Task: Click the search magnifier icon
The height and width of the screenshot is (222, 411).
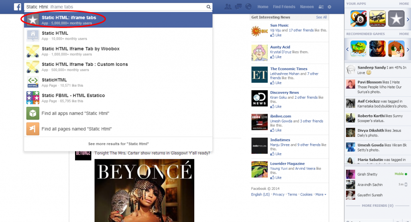Action: 208,7
